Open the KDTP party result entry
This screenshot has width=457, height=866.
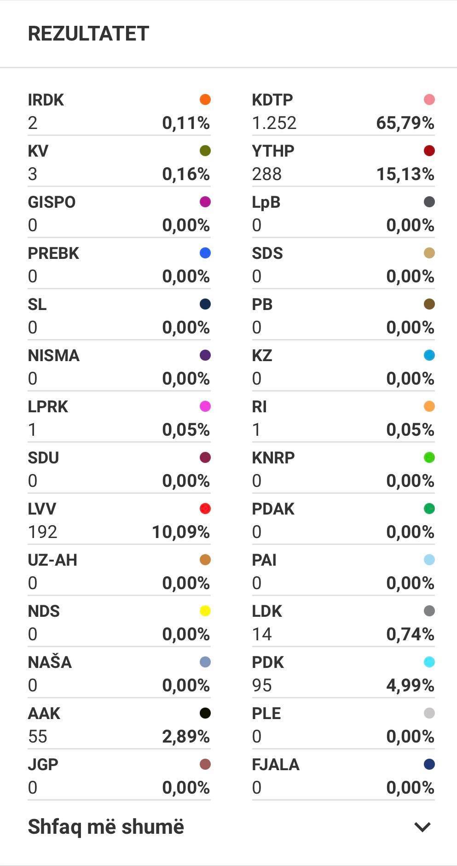click(x=343, y=111)
